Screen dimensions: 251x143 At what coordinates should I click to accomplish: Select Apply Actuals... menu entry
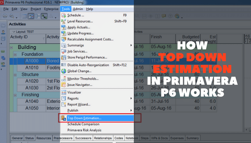click(x=97, y=27)
